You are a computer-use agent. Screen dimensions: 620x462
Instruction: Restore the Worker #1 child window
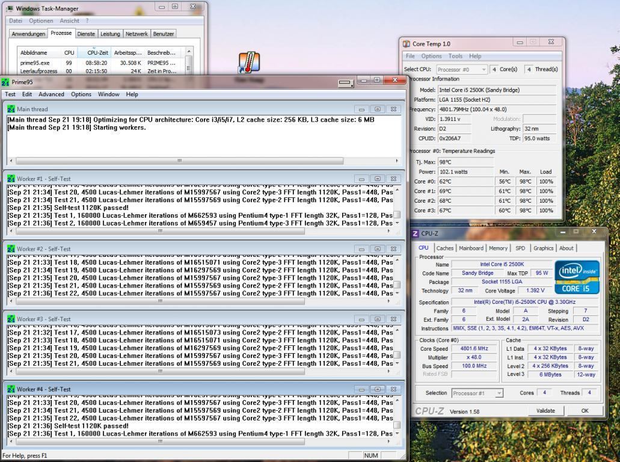pyautogui.click(x=377, y=179)
